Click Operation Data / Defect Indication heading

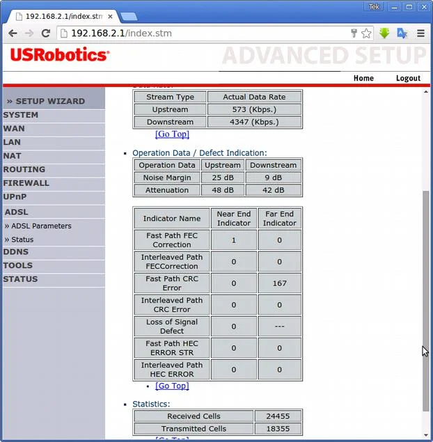coord(200,153)
